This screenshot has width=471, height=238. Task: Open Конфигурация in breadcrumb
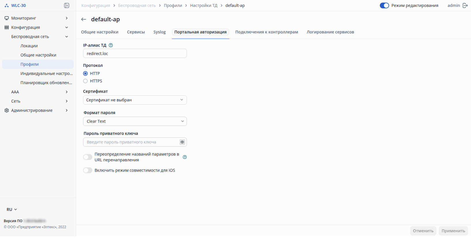pos(95,5)
